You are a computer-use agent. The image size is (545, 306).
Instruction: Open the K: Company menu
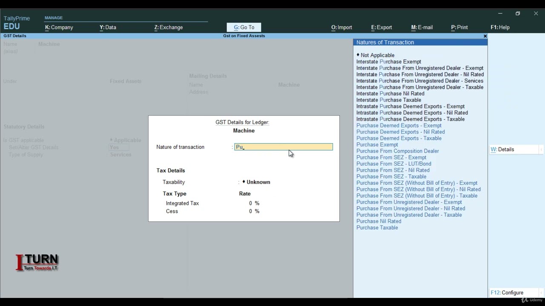click(x=59, y=27)
